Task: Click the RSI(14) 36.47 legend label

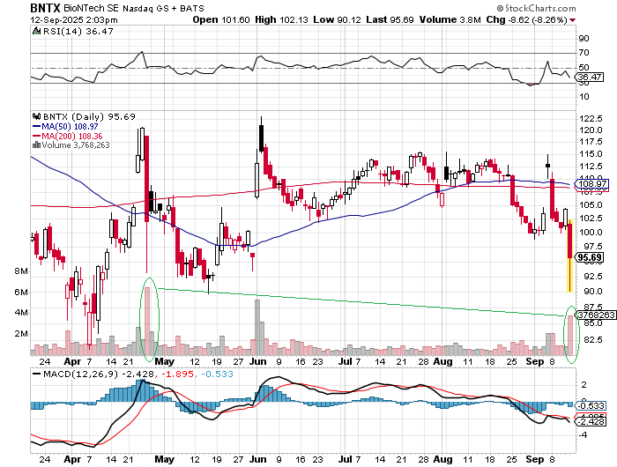Action: click(78, 32)
